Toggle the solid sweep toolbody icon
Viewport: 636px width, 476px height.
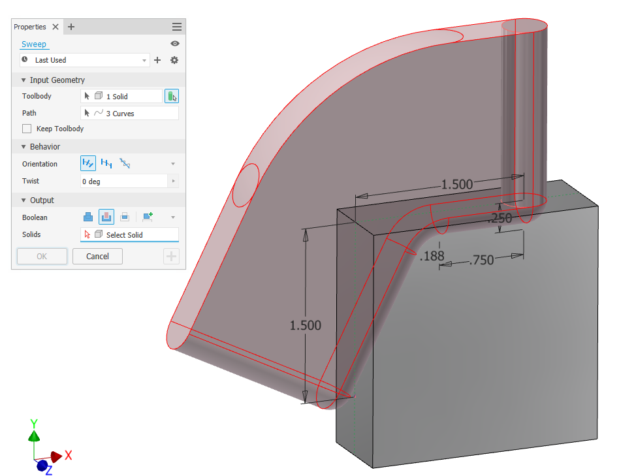coord(172,96)
